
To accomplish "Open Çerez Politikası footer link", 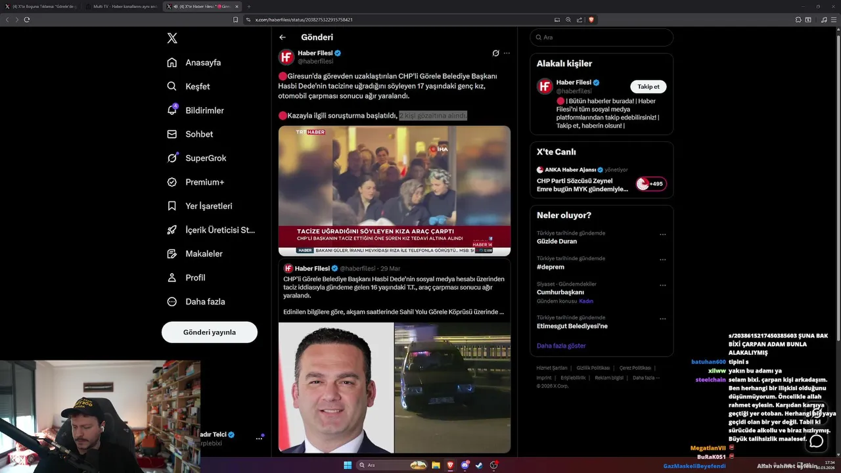I will (635, 368).
